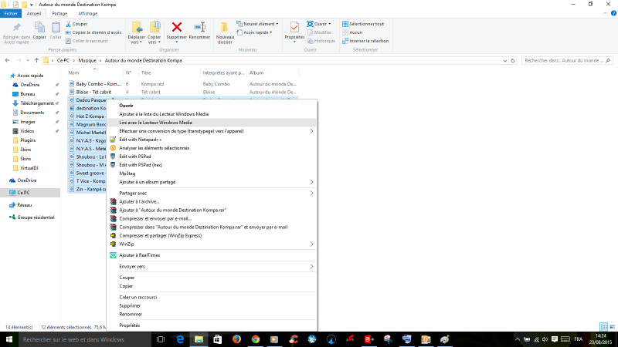618x347 pixels.
Task: Choose Analyser les éléments sélectionnés
Action: pyautogui.click(x=154, y=147)
